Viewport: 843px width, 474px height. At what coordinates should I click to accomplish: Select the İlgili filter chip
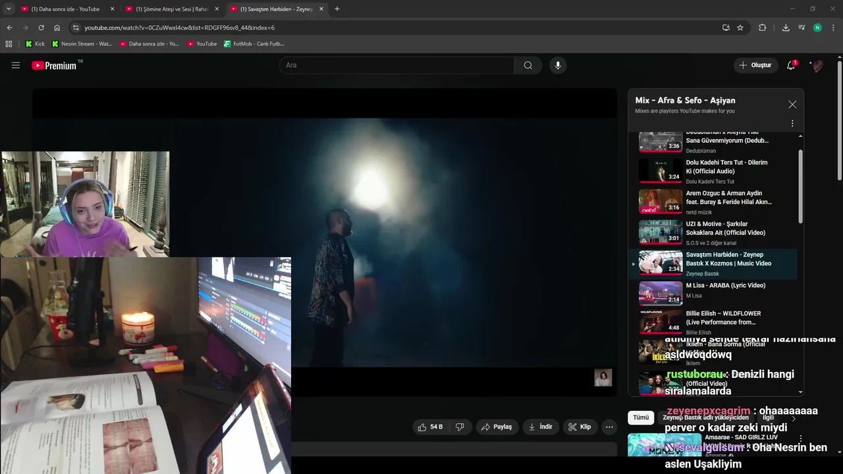coord(769,417)
